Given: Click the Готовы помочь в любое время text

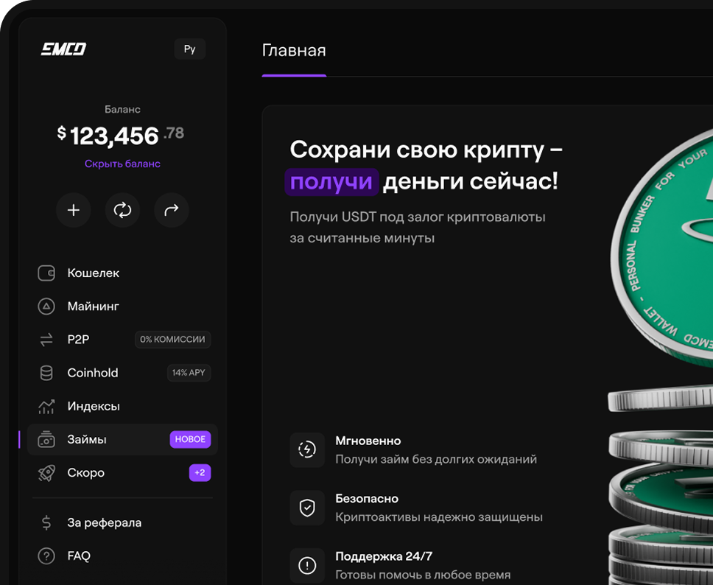Looking at the screenshot, I should [423, 575].
